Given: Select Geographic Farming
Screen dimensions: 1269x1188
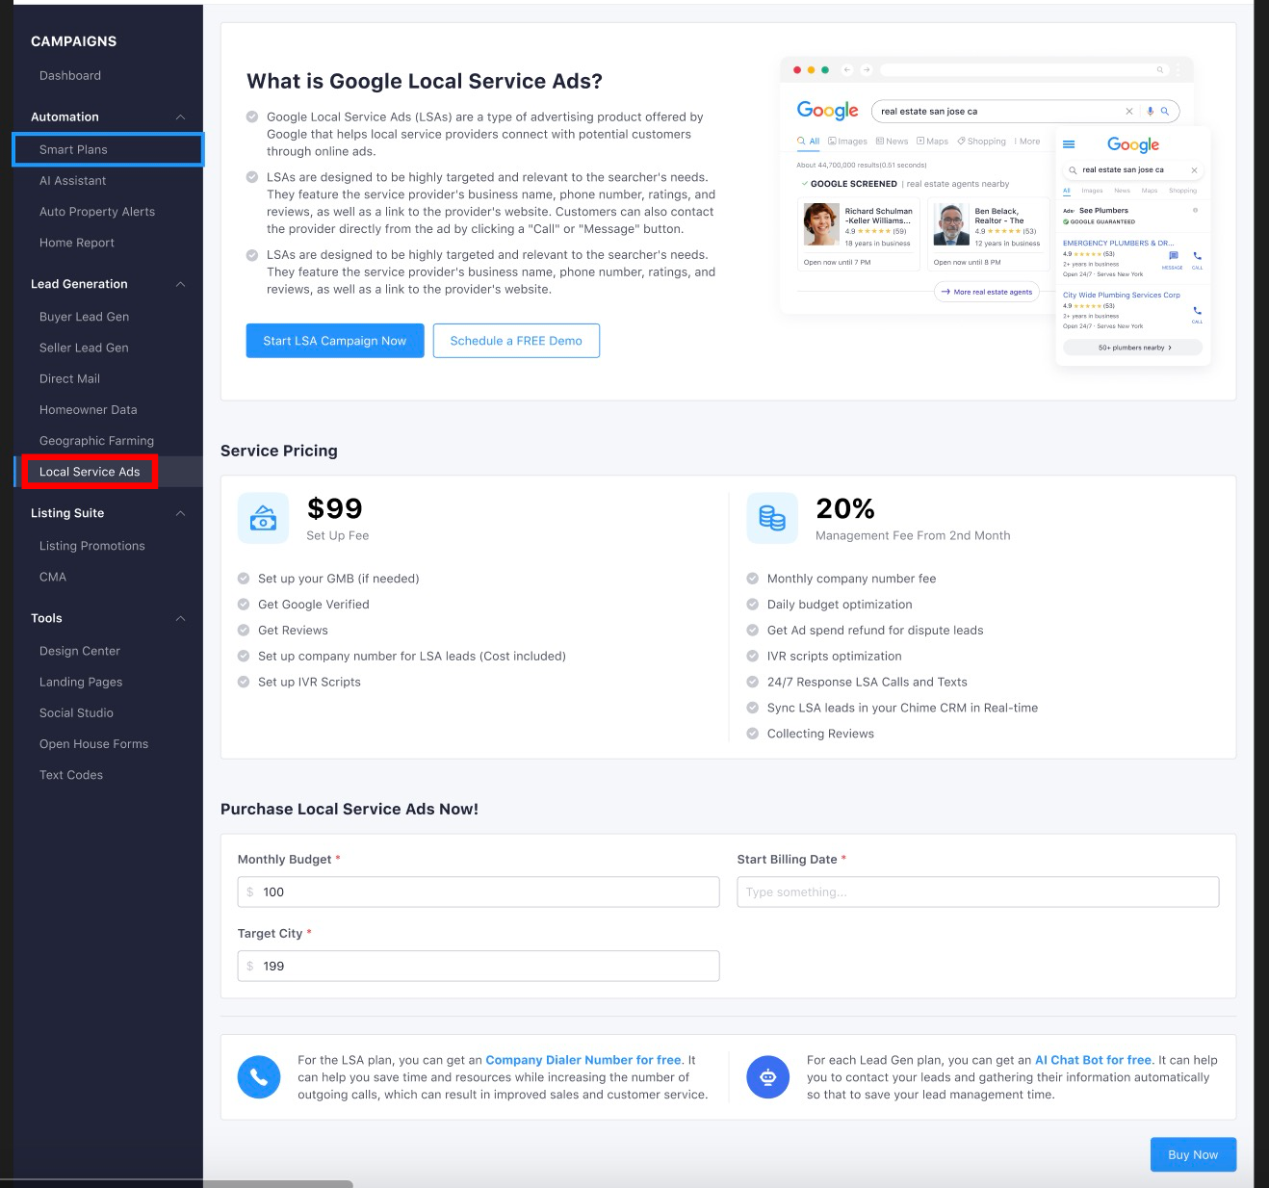Looking at the screenshot, I should (x=96, y=440).
